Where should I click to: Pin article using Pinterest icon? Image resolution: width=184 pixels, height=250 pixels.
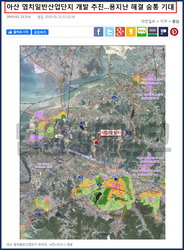coord(174,32)
